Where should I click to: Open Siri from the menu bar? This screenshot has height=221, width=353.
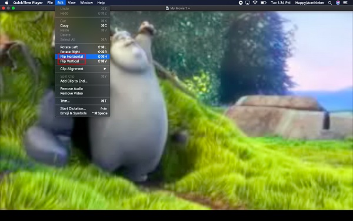pos(338,3)
